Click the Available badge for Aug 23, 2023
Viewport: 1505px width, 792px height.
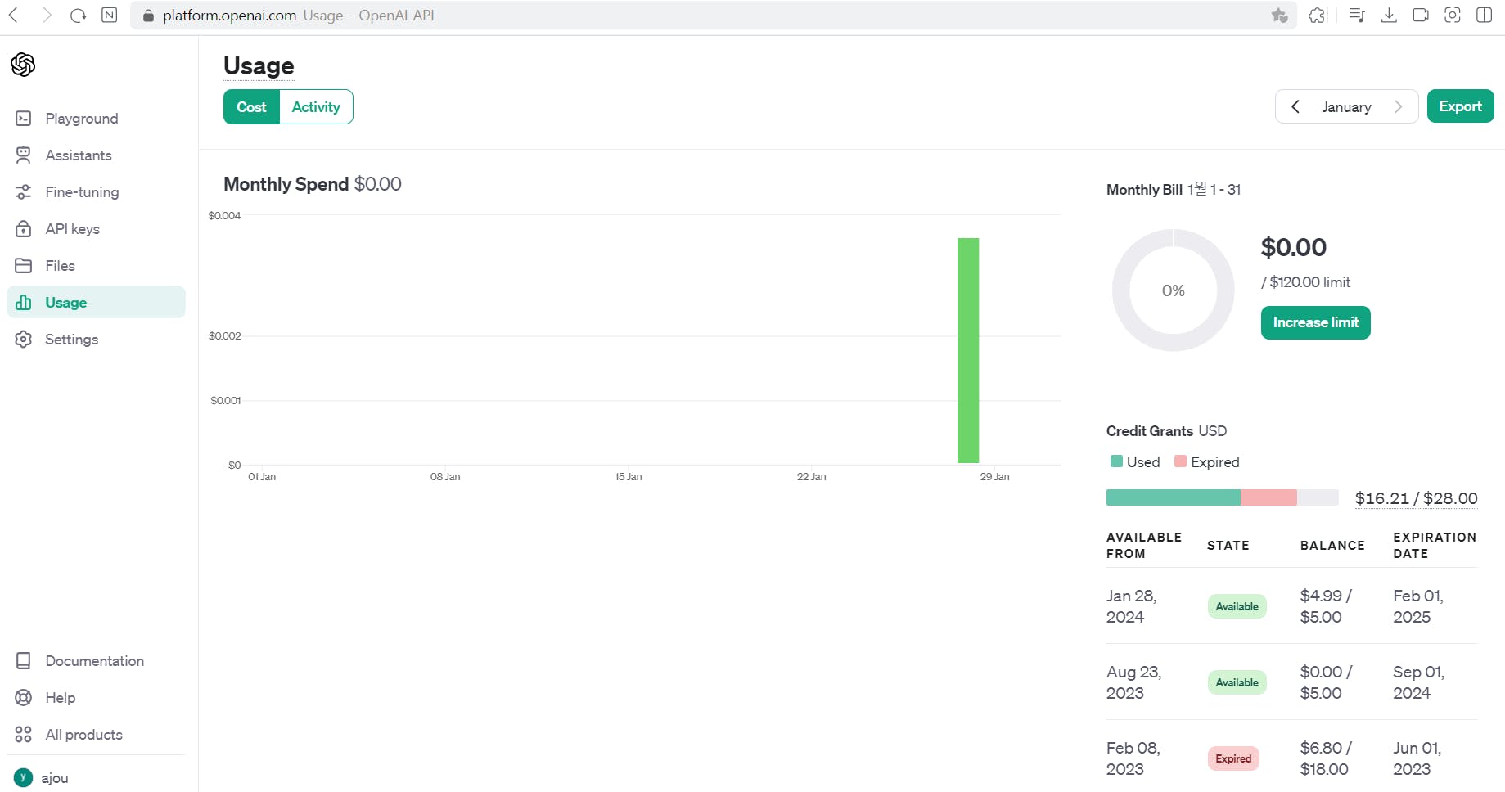(1237, 682)
